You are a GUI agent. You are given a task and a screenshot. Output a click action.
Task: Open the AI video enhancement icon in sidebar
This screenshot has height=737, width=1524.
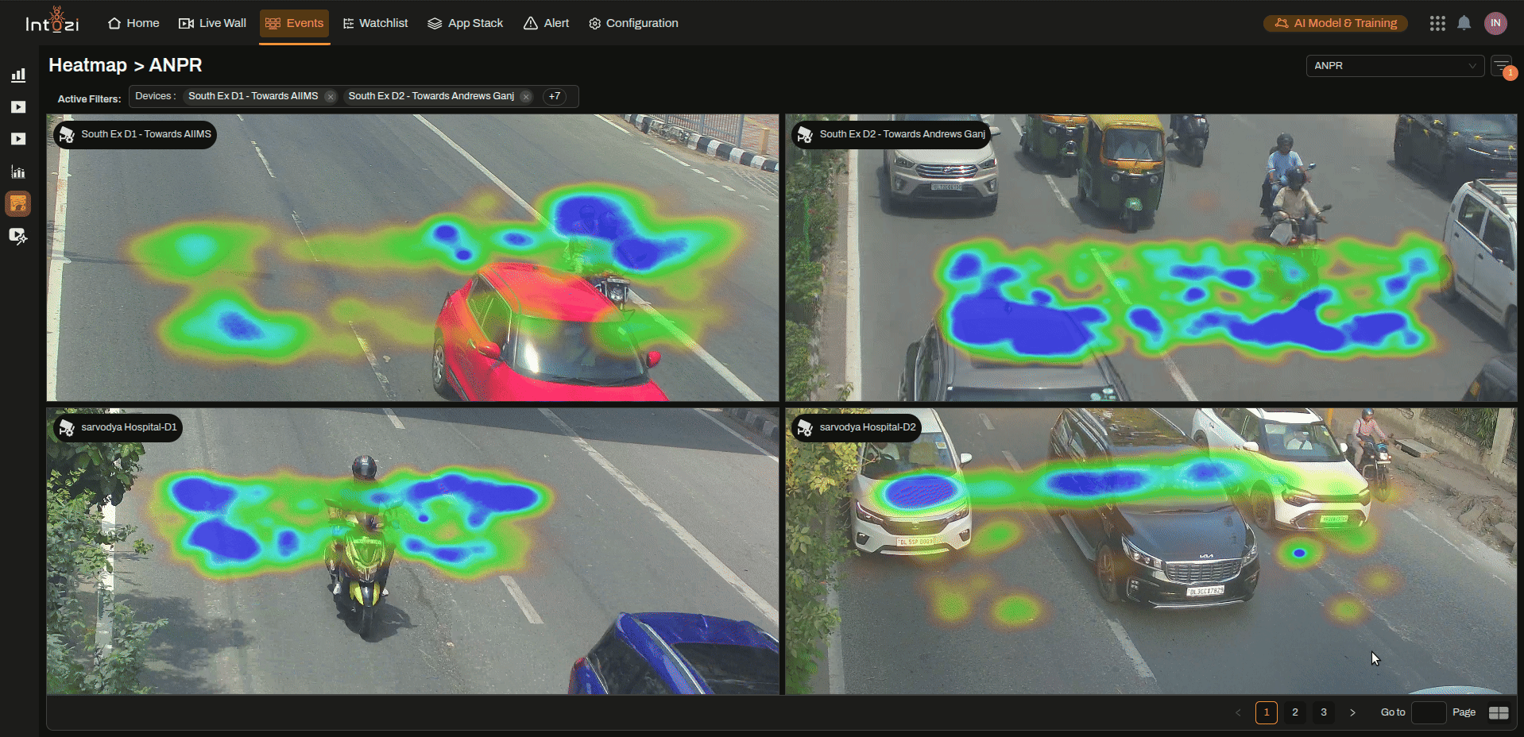18,236
